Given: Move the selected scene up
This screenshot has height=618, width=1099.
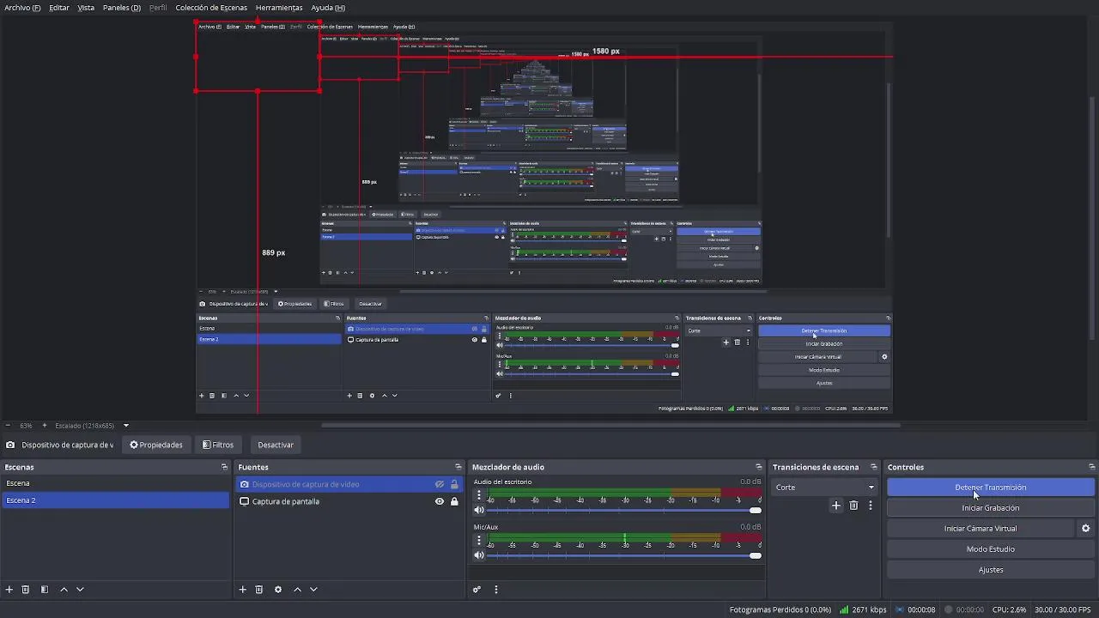Looking at the screenshot, I should [64, 590].
